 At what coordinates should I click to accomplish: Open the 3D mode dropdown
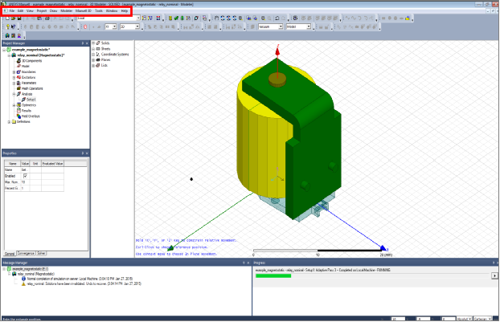tap(137, 26)
